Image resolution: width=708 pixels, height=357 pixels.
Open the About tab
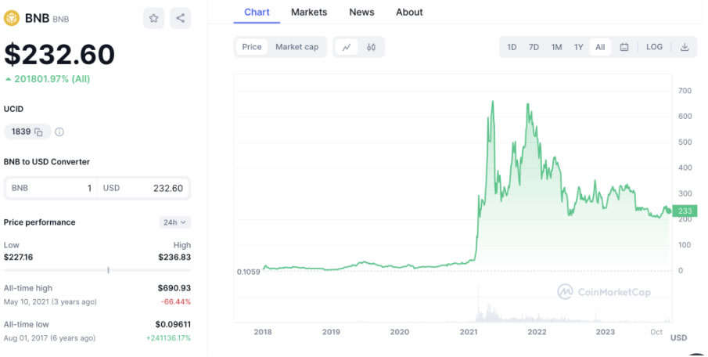click(409, 13)
